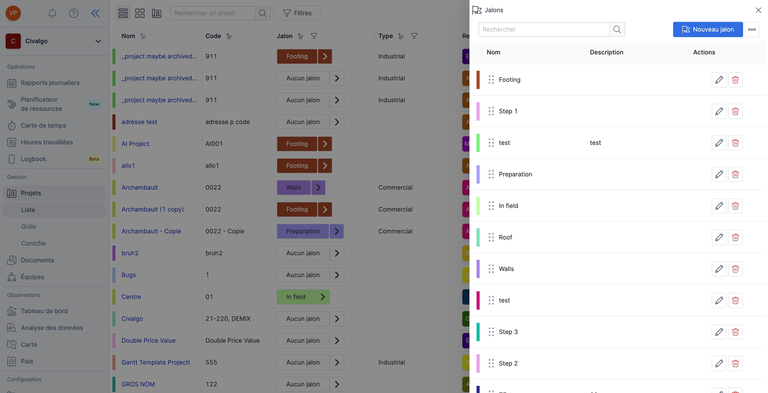Image resolution: width=768 pixels, height=393 pixels.
Task: Open Rapports journaliers in the sidebar
Action: [x=50, y=83]
